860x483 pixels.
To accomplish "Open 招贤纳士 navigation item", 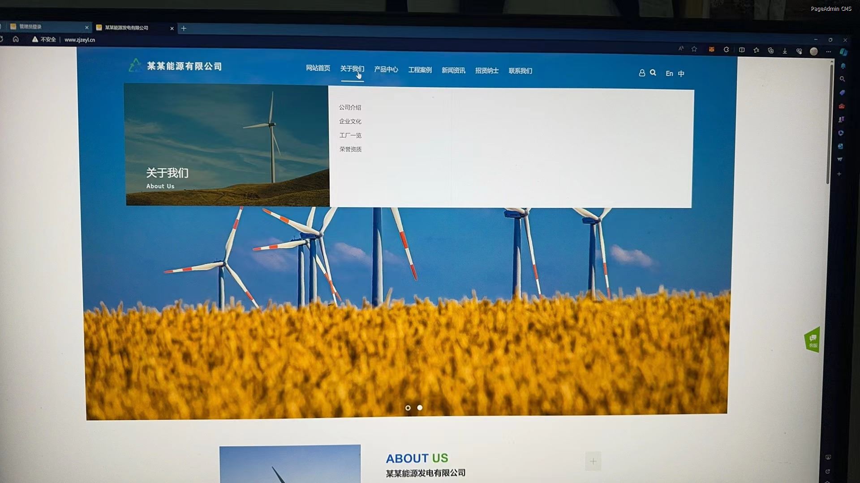I will pos(487,71).
